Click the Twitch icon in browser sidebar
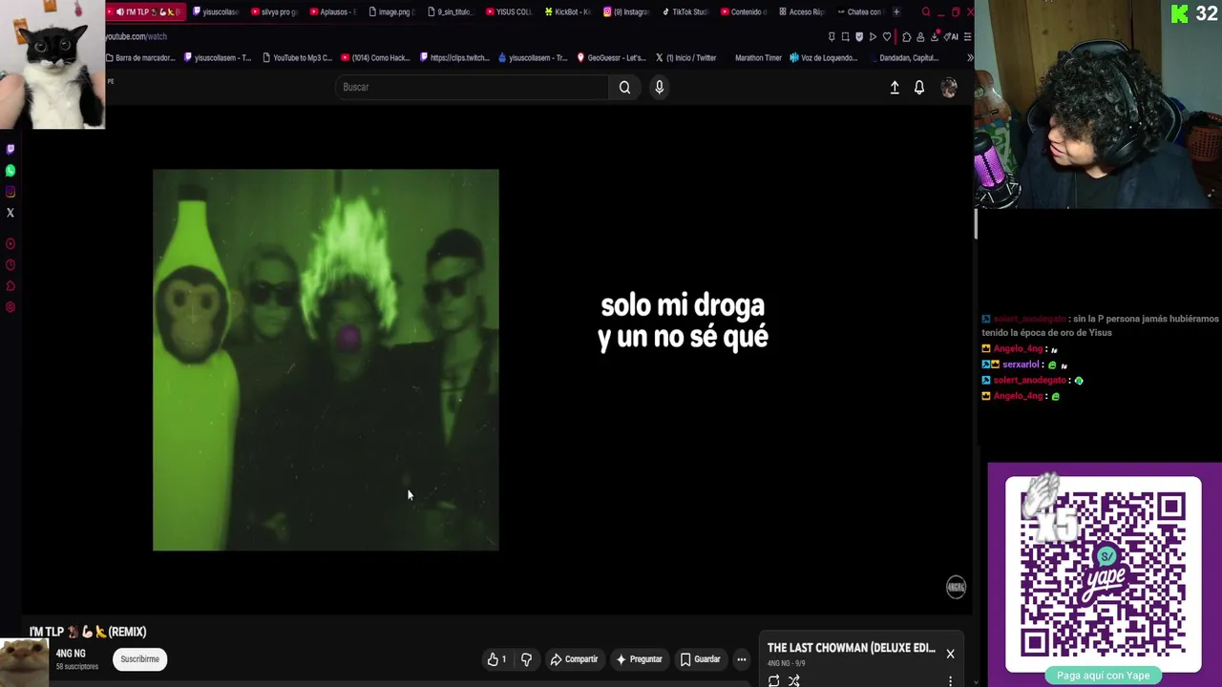 [x=11, y=149]
